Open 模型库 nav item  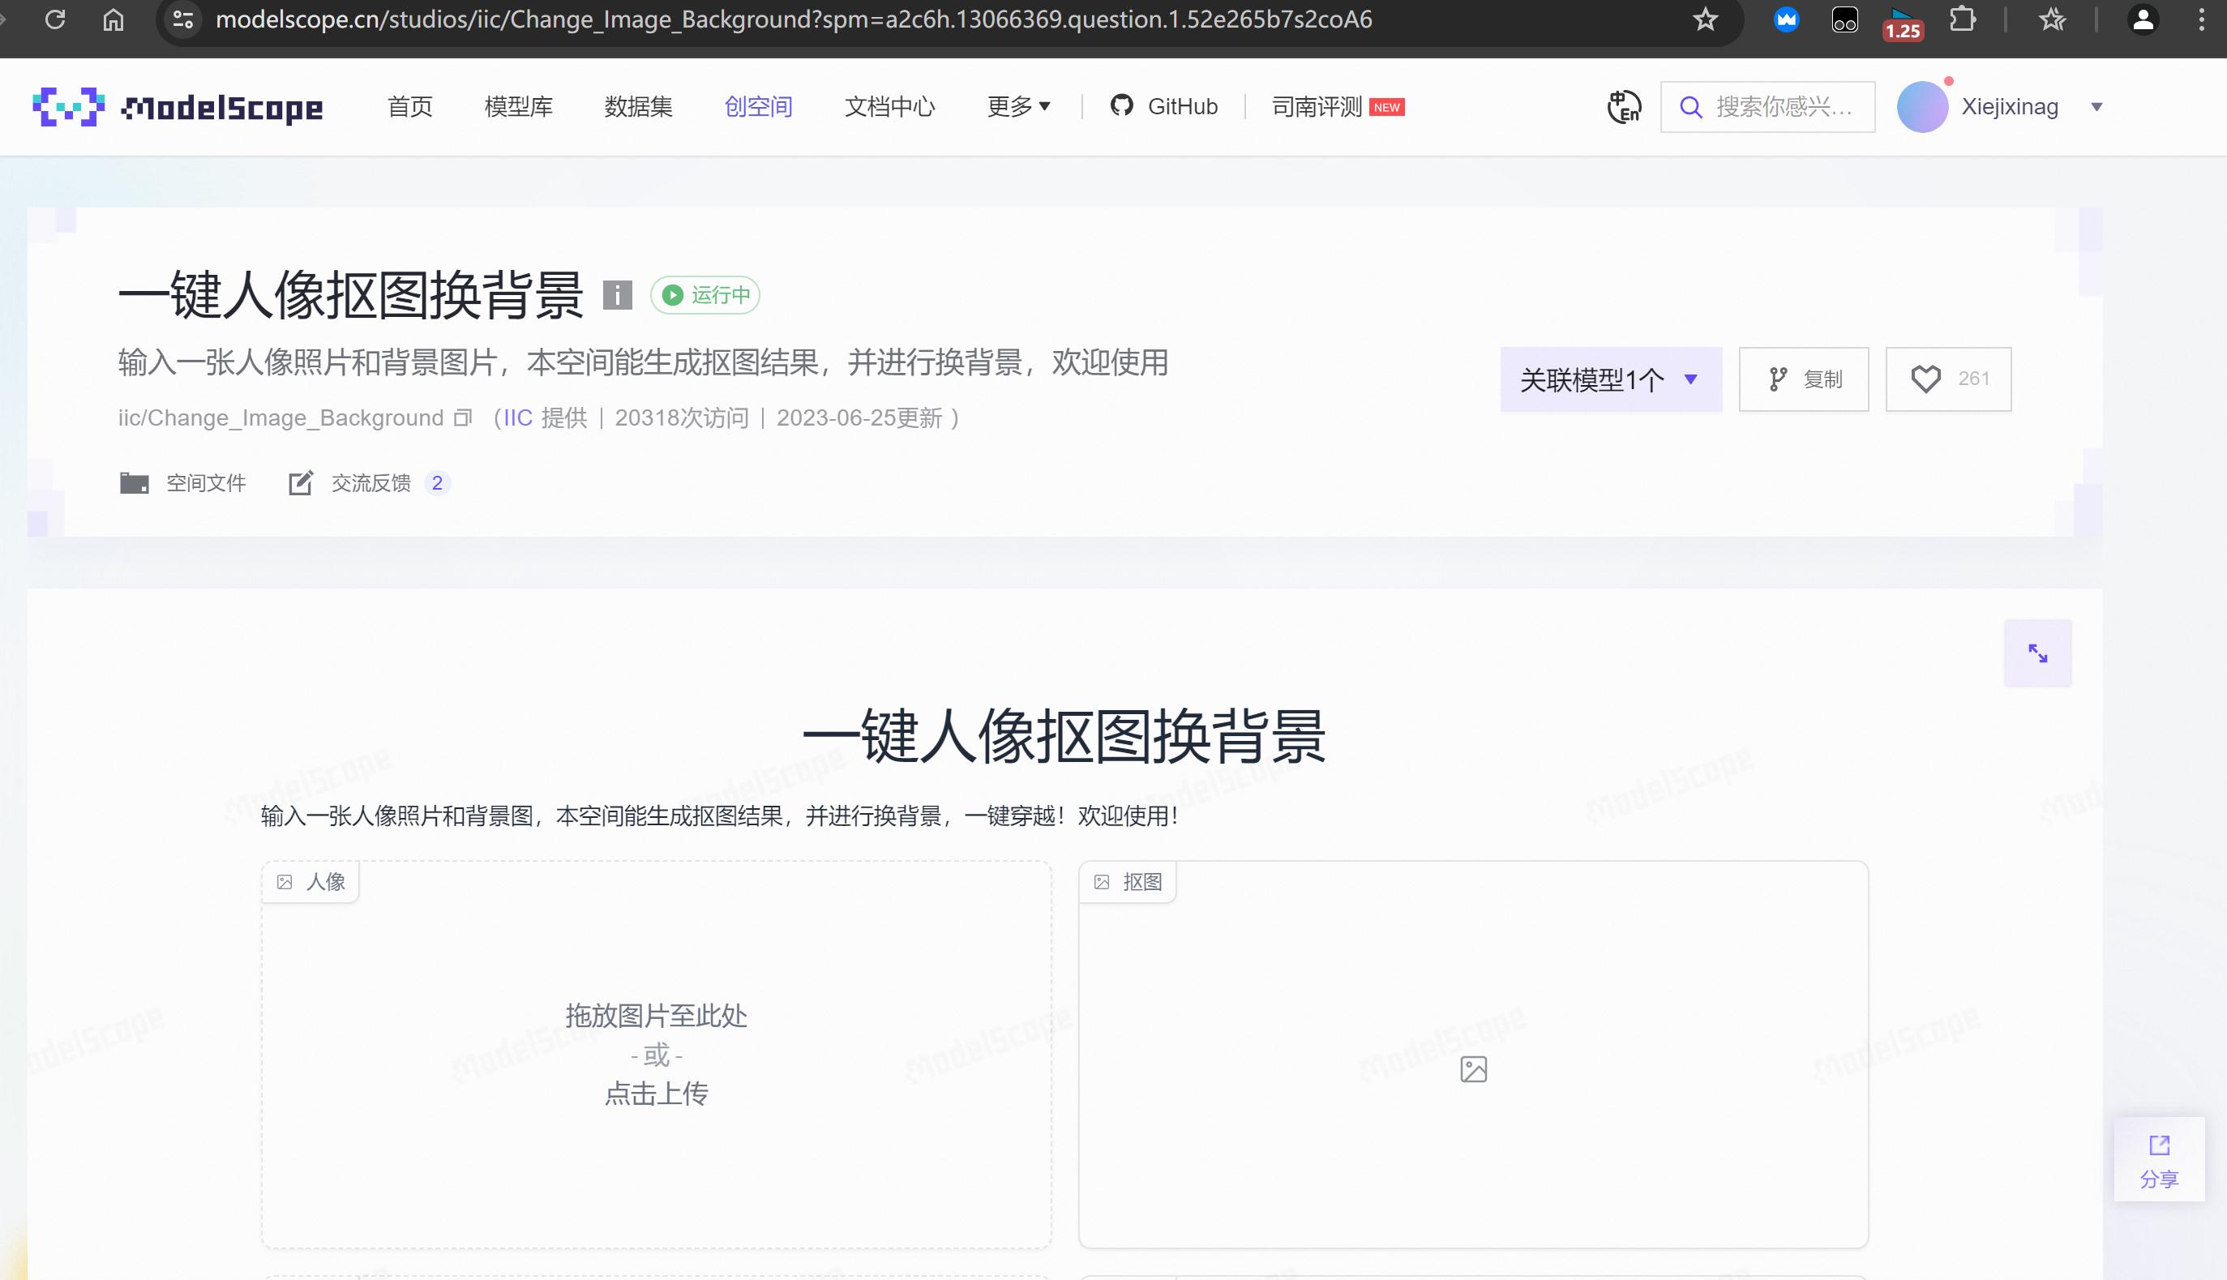tap(519, 106)
